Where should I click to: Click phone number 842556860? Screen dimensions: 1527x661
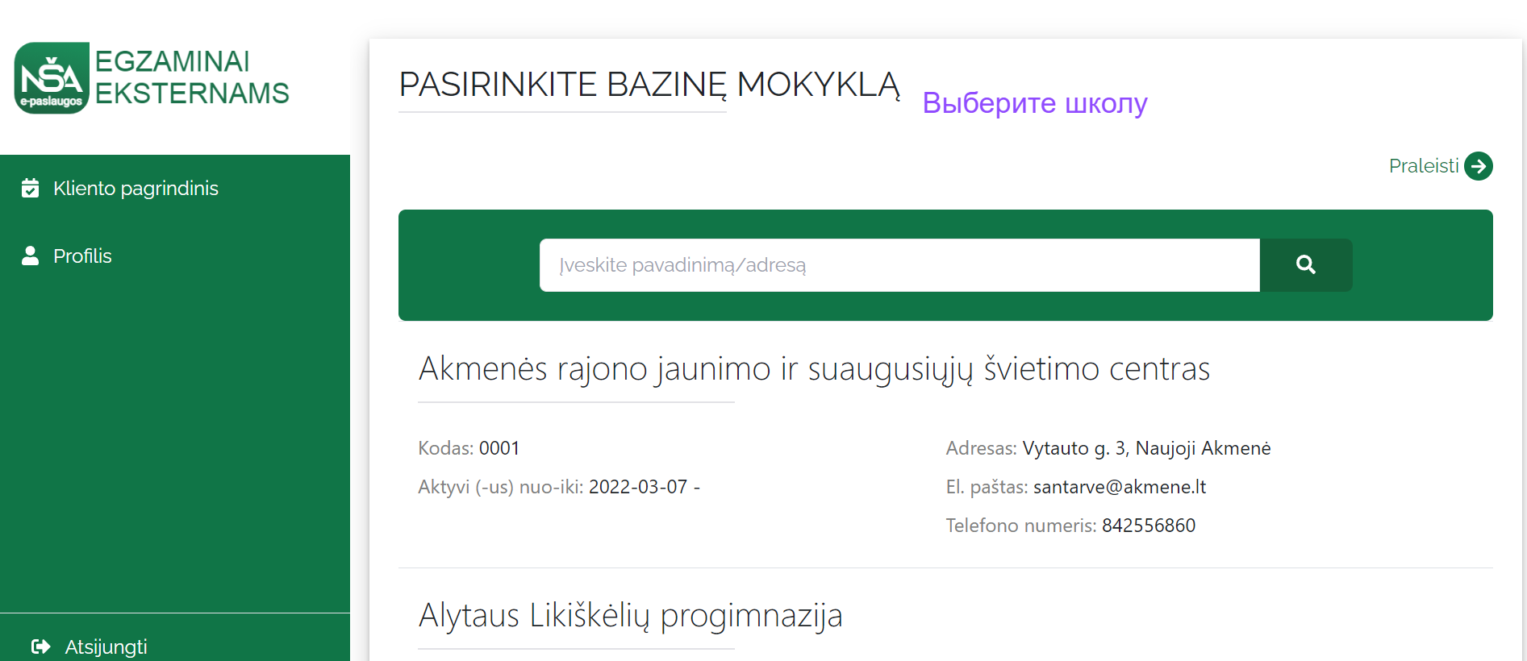[1149, 526]
